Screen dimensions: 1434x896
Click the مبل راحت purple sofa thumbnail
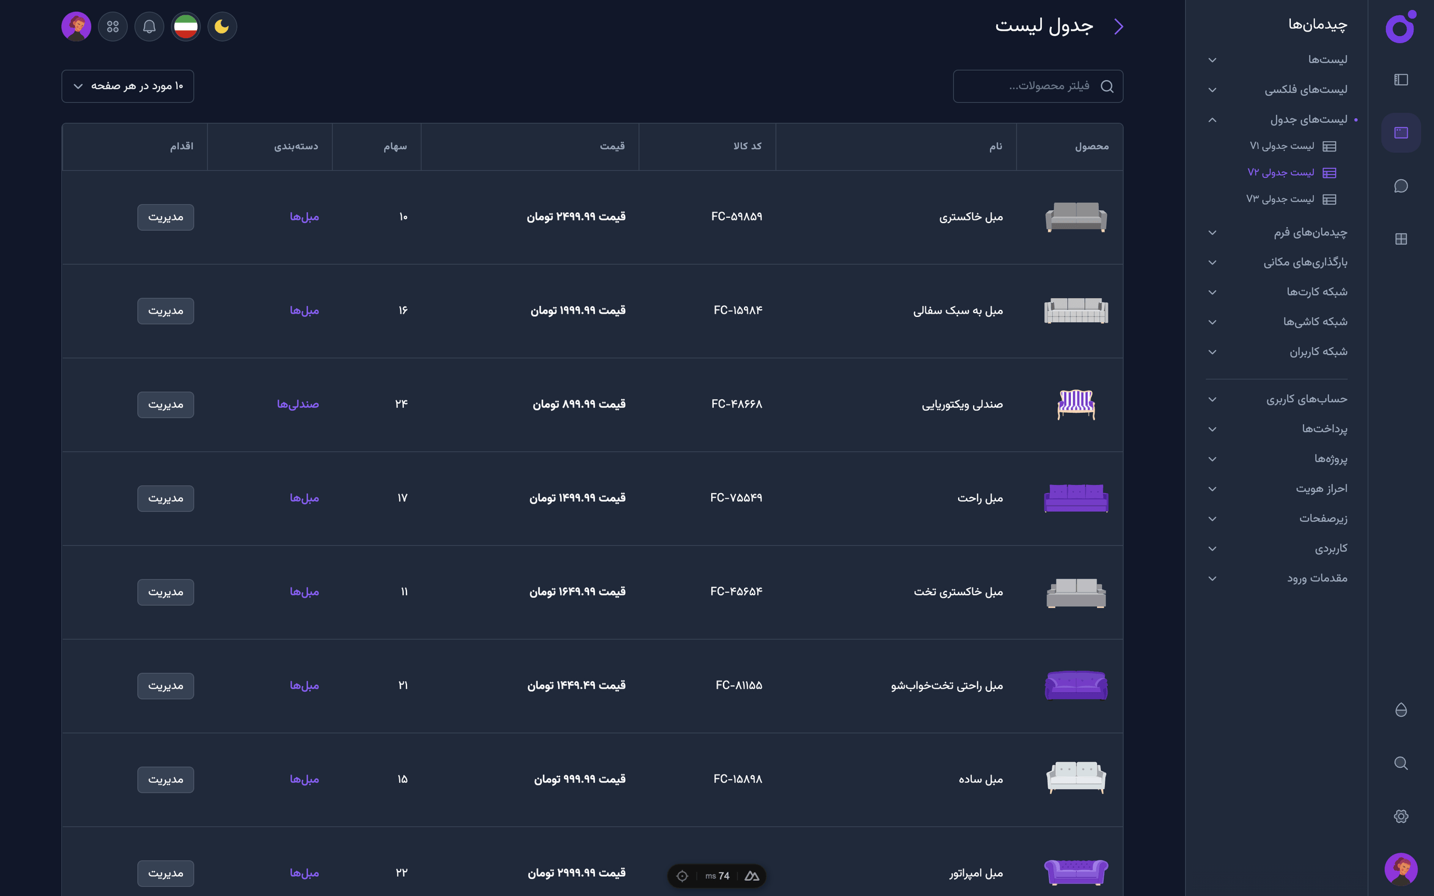[x=1075, y=498]
